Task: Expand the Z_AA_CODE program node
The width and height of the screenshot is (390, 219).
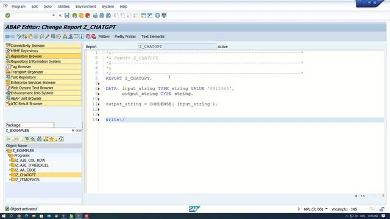Action: (x=10, y=170)
